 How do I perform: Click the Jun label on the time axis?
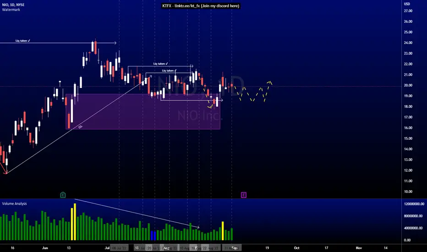[x=45, y=248]
